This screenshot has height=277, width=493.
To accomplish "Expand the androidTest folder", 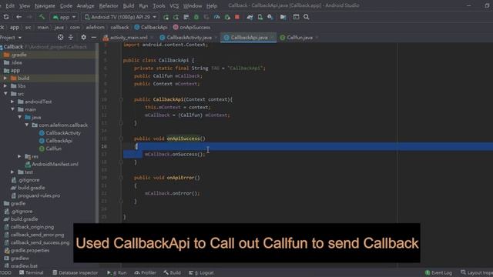I will click(x=12, y=102).
